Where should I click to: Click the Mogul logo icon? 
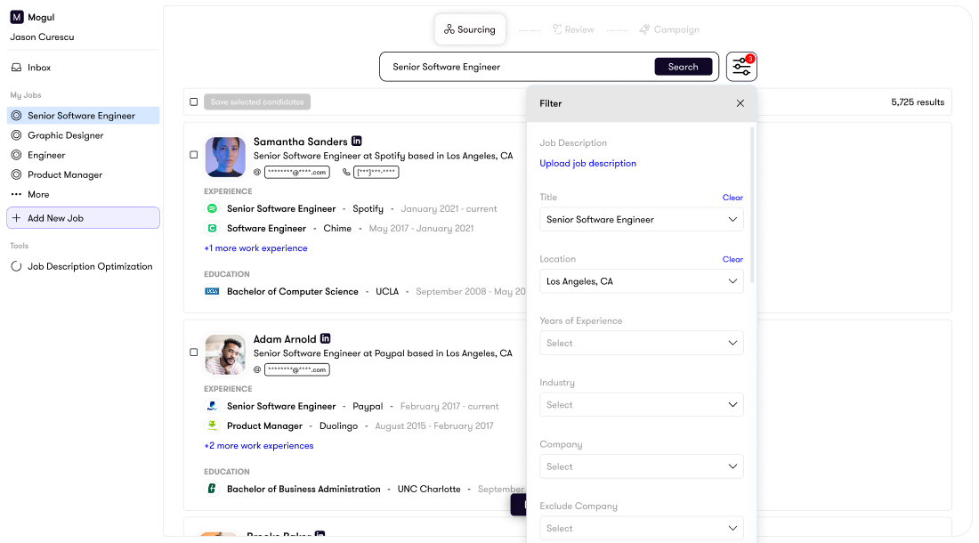coord(16,16)
